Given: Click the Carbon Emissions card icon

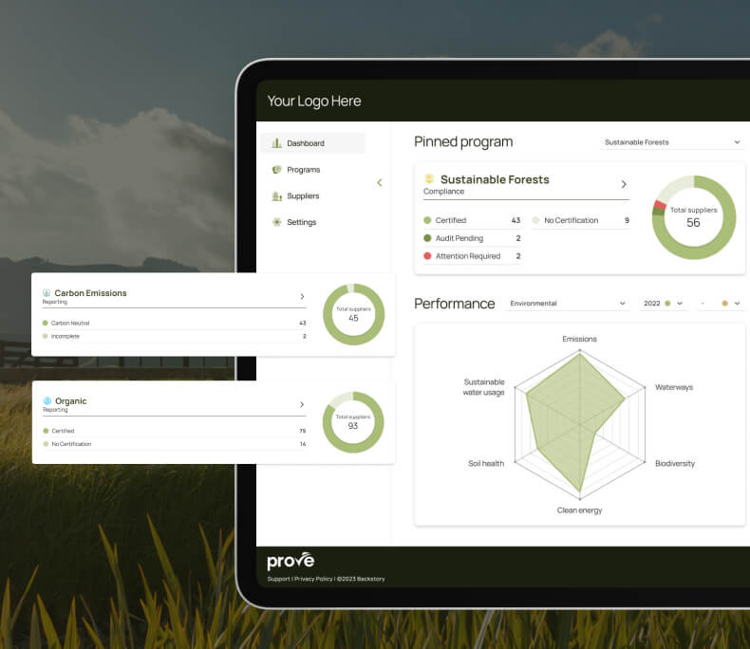Looking at the screenshot, I should [47, 293].
